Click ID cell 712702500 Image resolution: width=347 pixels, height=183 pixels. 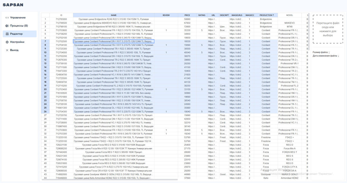[61, 41]
